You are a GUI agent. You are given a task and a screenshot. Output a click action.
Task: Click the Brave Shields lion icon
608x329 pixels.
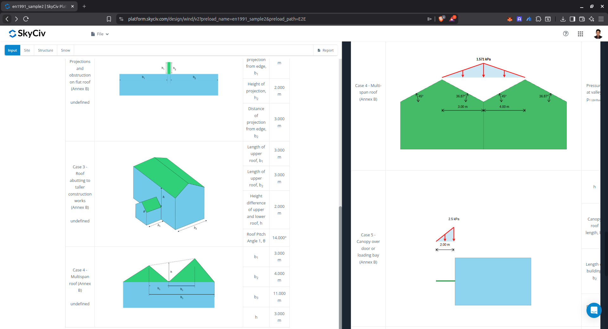441,19
